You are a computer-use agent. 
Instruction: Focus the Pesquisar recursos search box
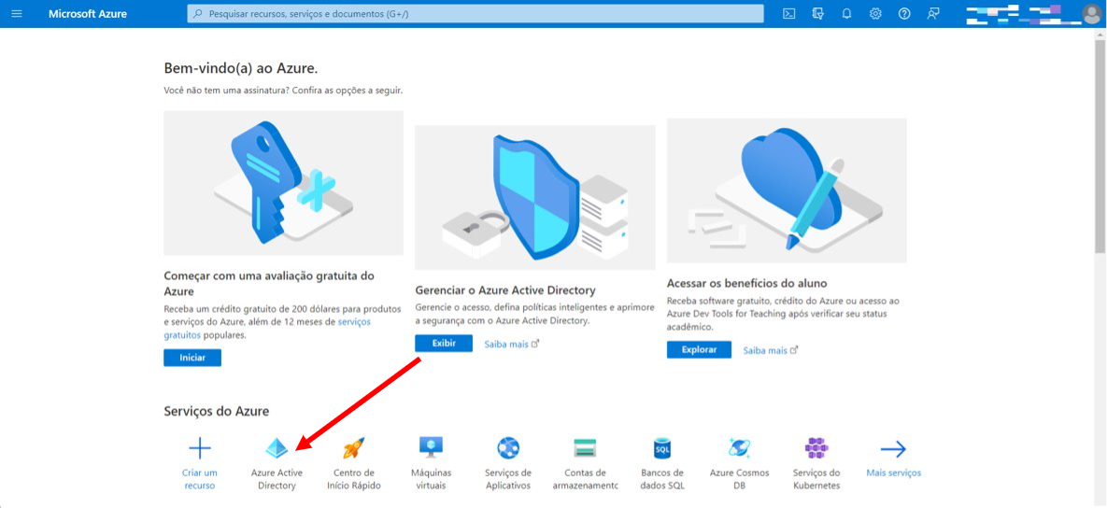pos(475,13)
